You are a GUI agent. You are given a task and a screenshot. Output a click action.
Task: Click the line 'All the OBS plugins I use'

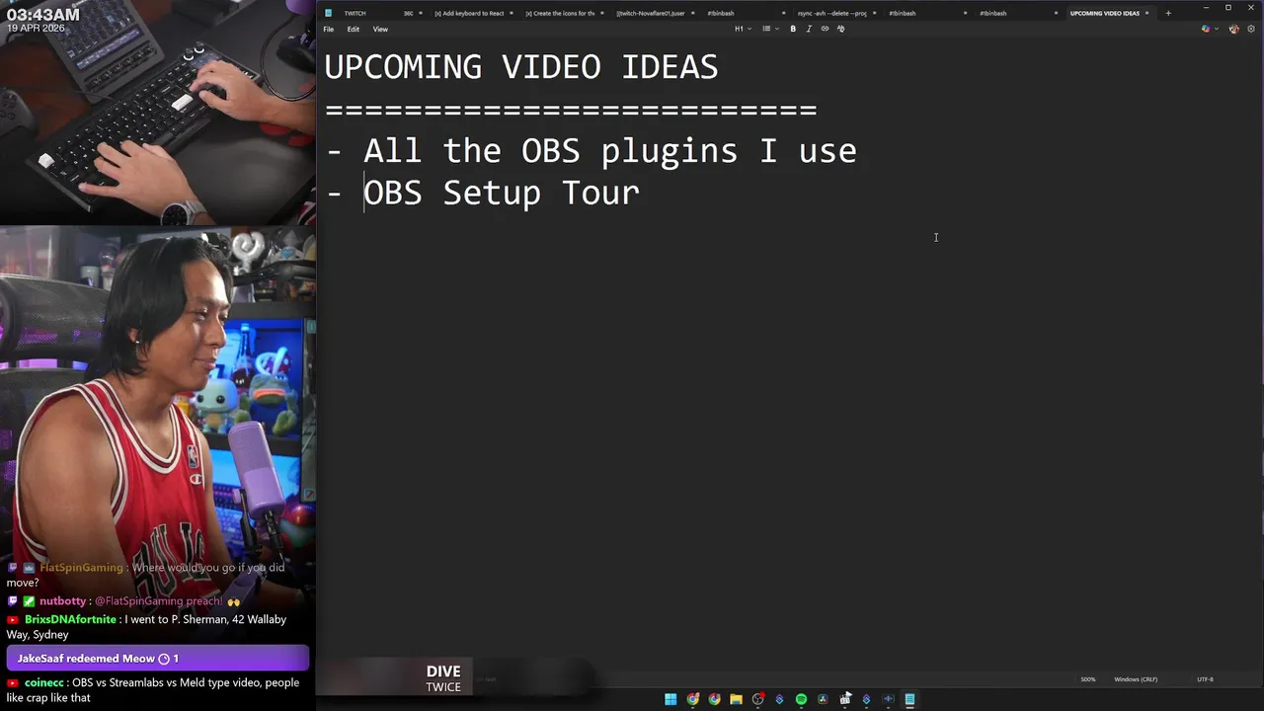click(x=609, y=151)
